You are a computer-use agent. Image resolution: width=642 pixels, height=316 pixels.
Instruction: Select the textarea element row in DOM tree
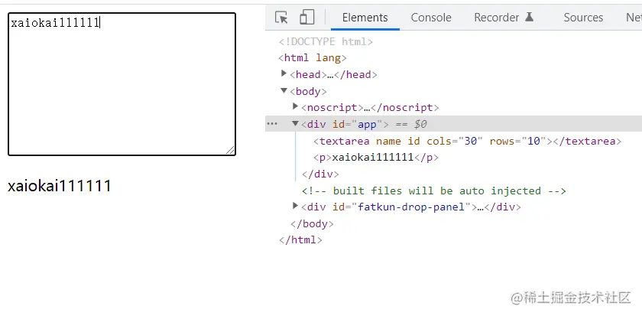pos(467,141)
